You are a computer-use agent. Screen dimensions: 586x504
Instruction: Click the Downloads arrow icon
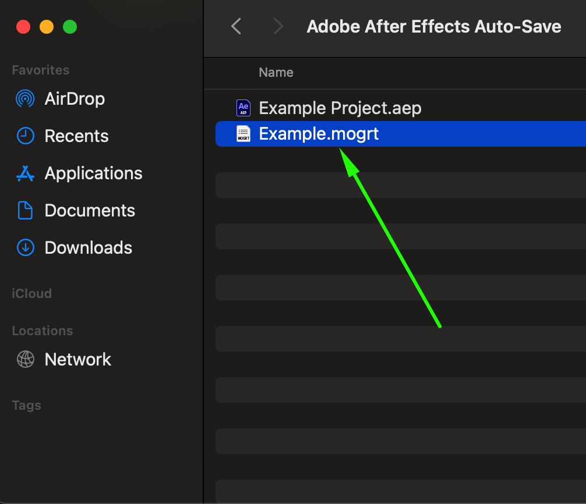tap(25, 247)
